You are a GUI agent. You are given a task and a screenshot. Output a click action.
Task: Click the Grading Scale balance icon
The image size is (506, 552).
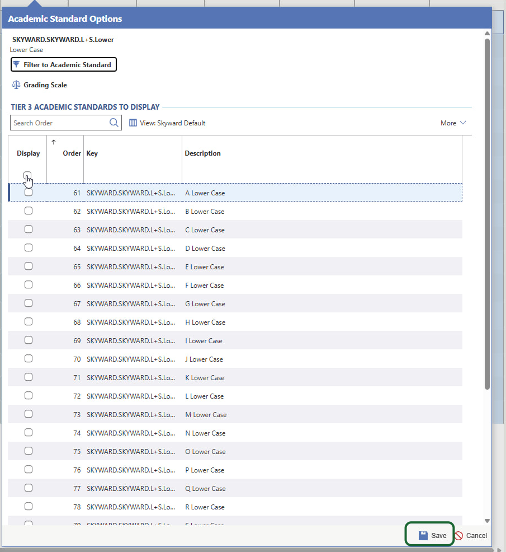point(16,85)
